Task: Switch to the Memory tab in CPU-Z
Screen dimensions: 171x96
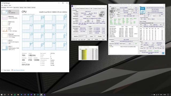Action: [x=87, y=9]
